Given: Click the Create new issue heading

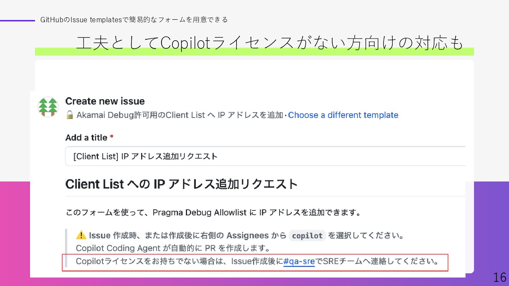Looking at the screenshot, I should (x=105, y=101).
